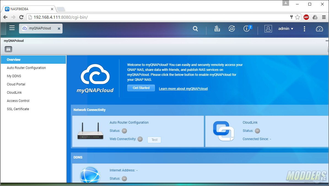Click the Network Connectivity section header

point(89,110)
